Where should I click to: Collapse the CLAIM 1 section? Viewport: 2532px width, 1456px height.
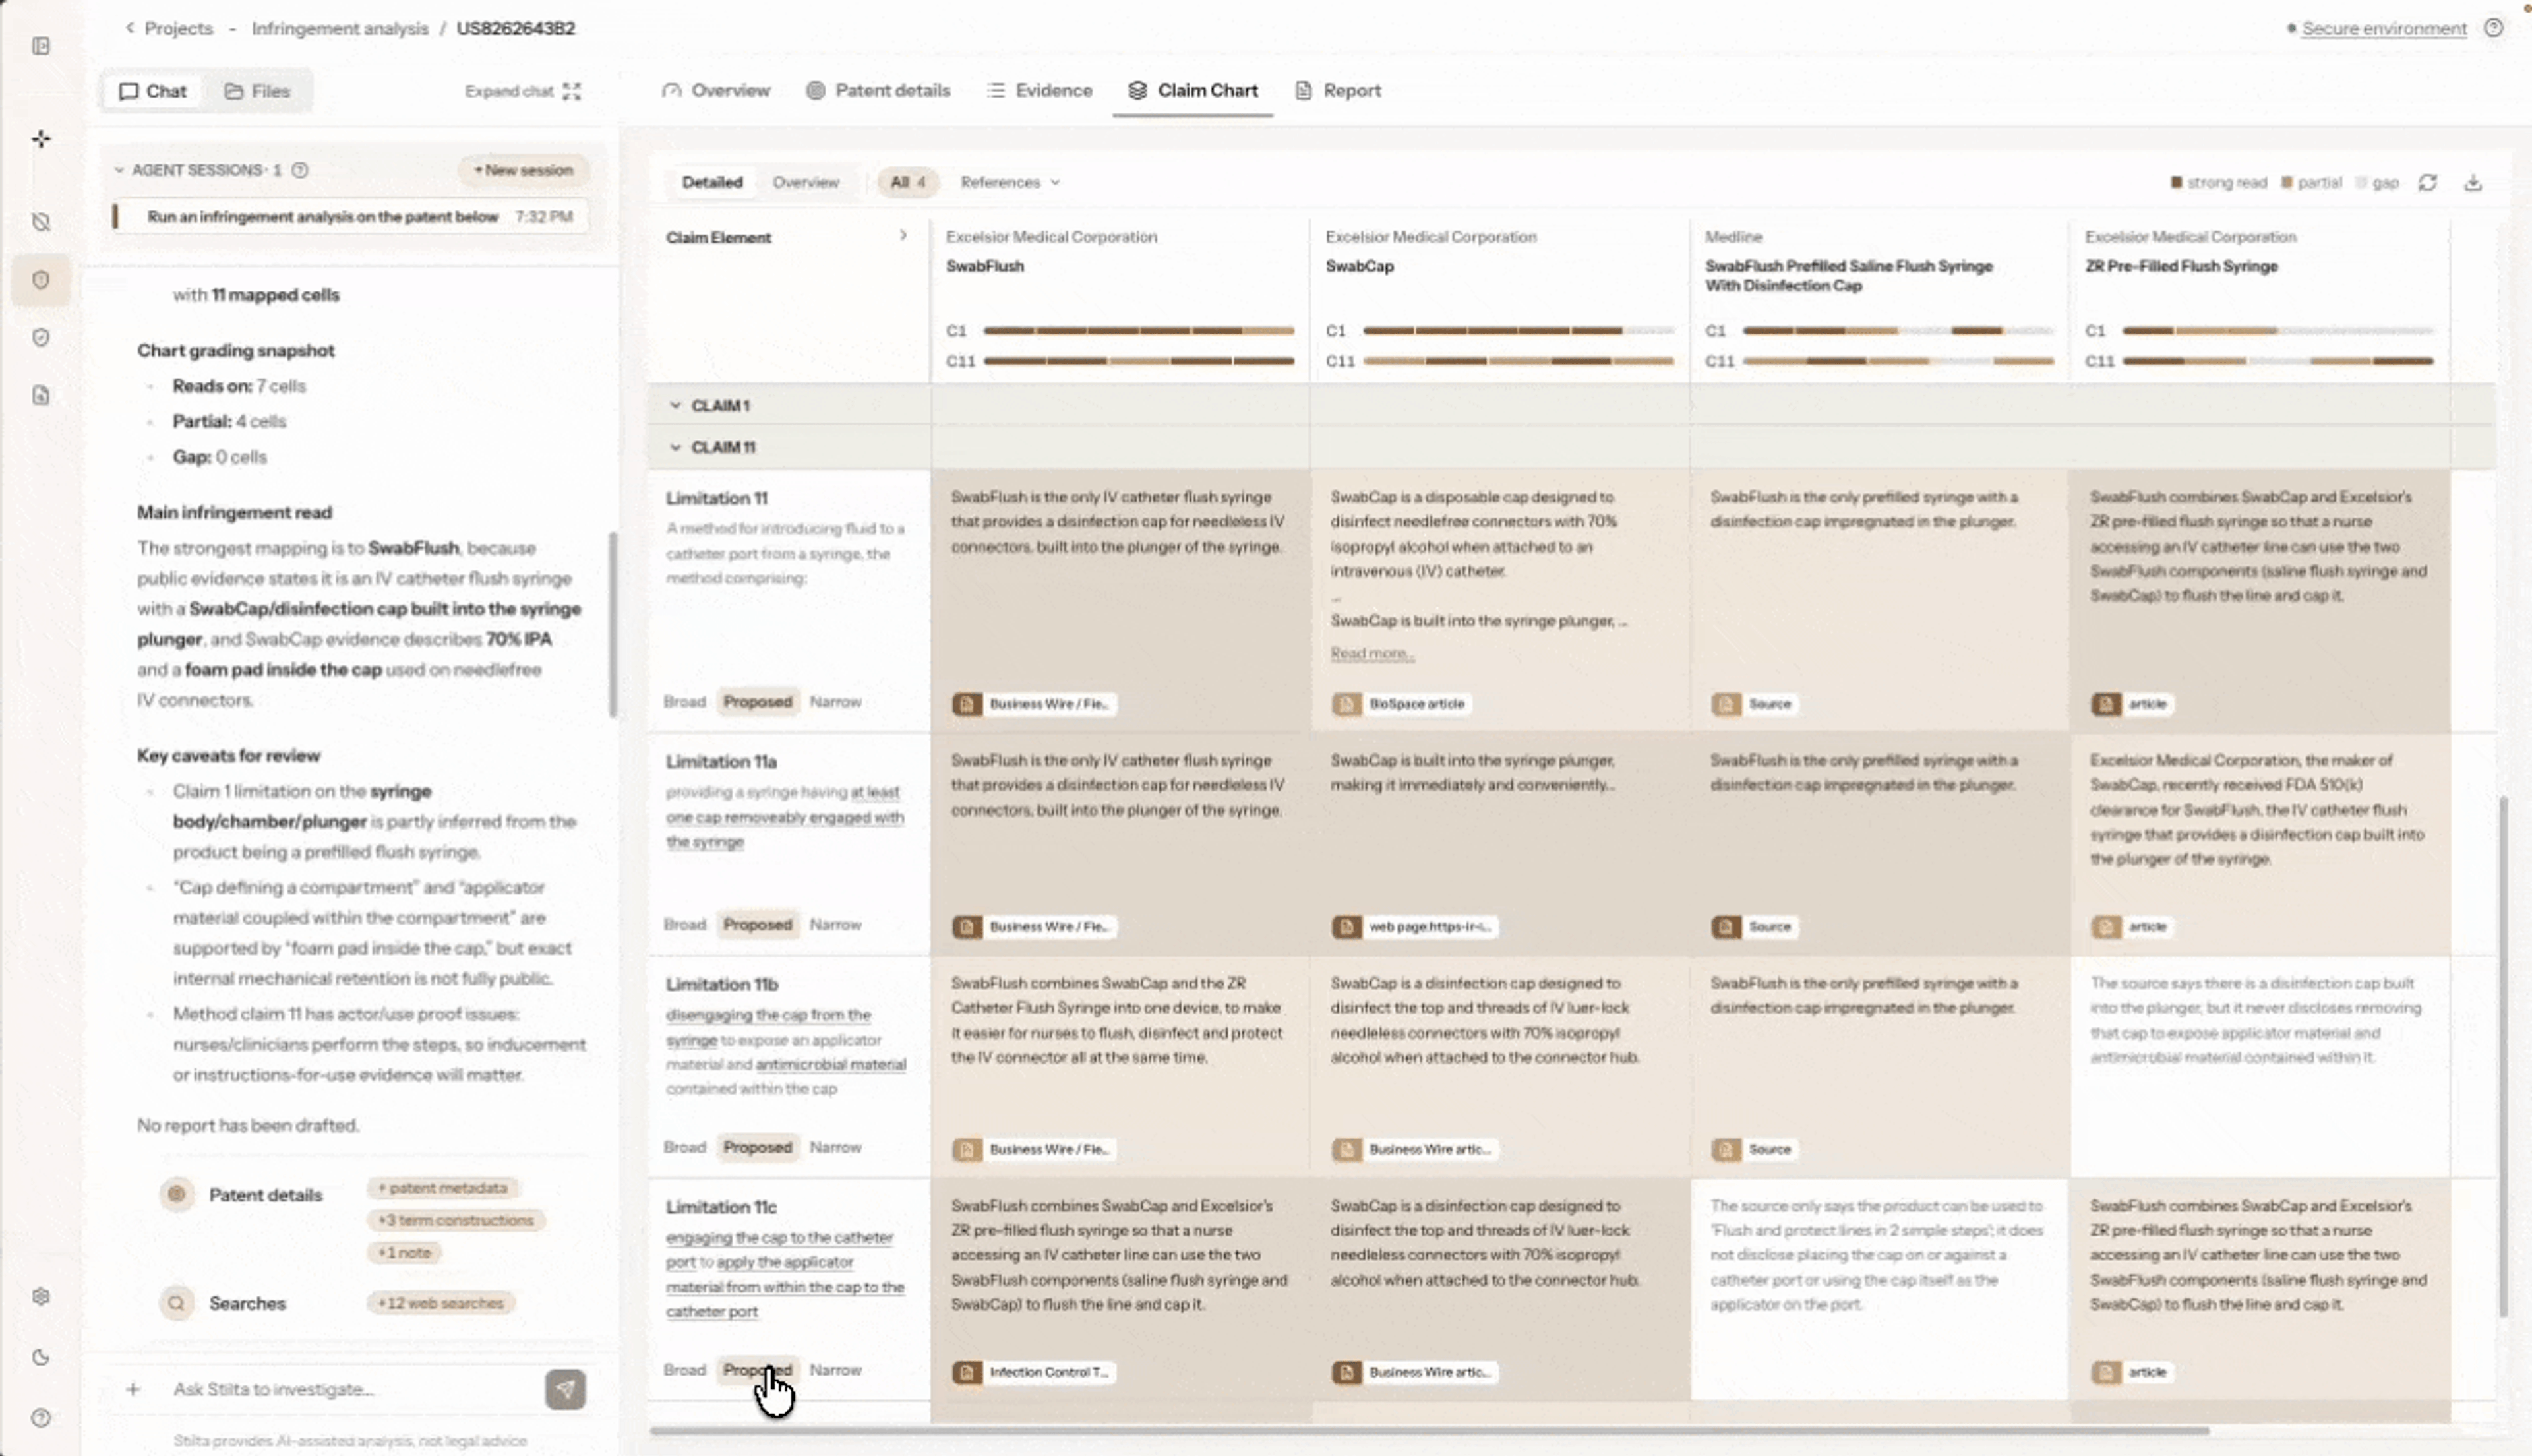[676, 406]
